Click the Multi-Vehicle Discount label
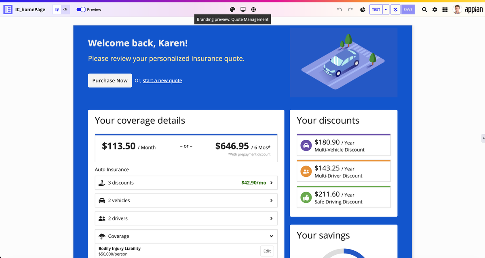Screen dimensions: 485x258 point(339,150)
